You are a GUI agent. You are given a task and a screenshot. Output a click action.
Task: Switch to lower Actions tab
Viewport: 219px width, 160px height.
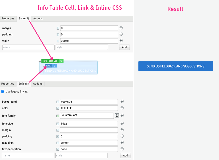(x=38, y=84)
